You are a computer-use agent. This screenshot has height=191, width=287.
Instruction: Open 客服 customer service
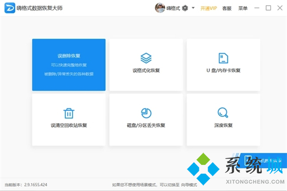pos(227,8)
